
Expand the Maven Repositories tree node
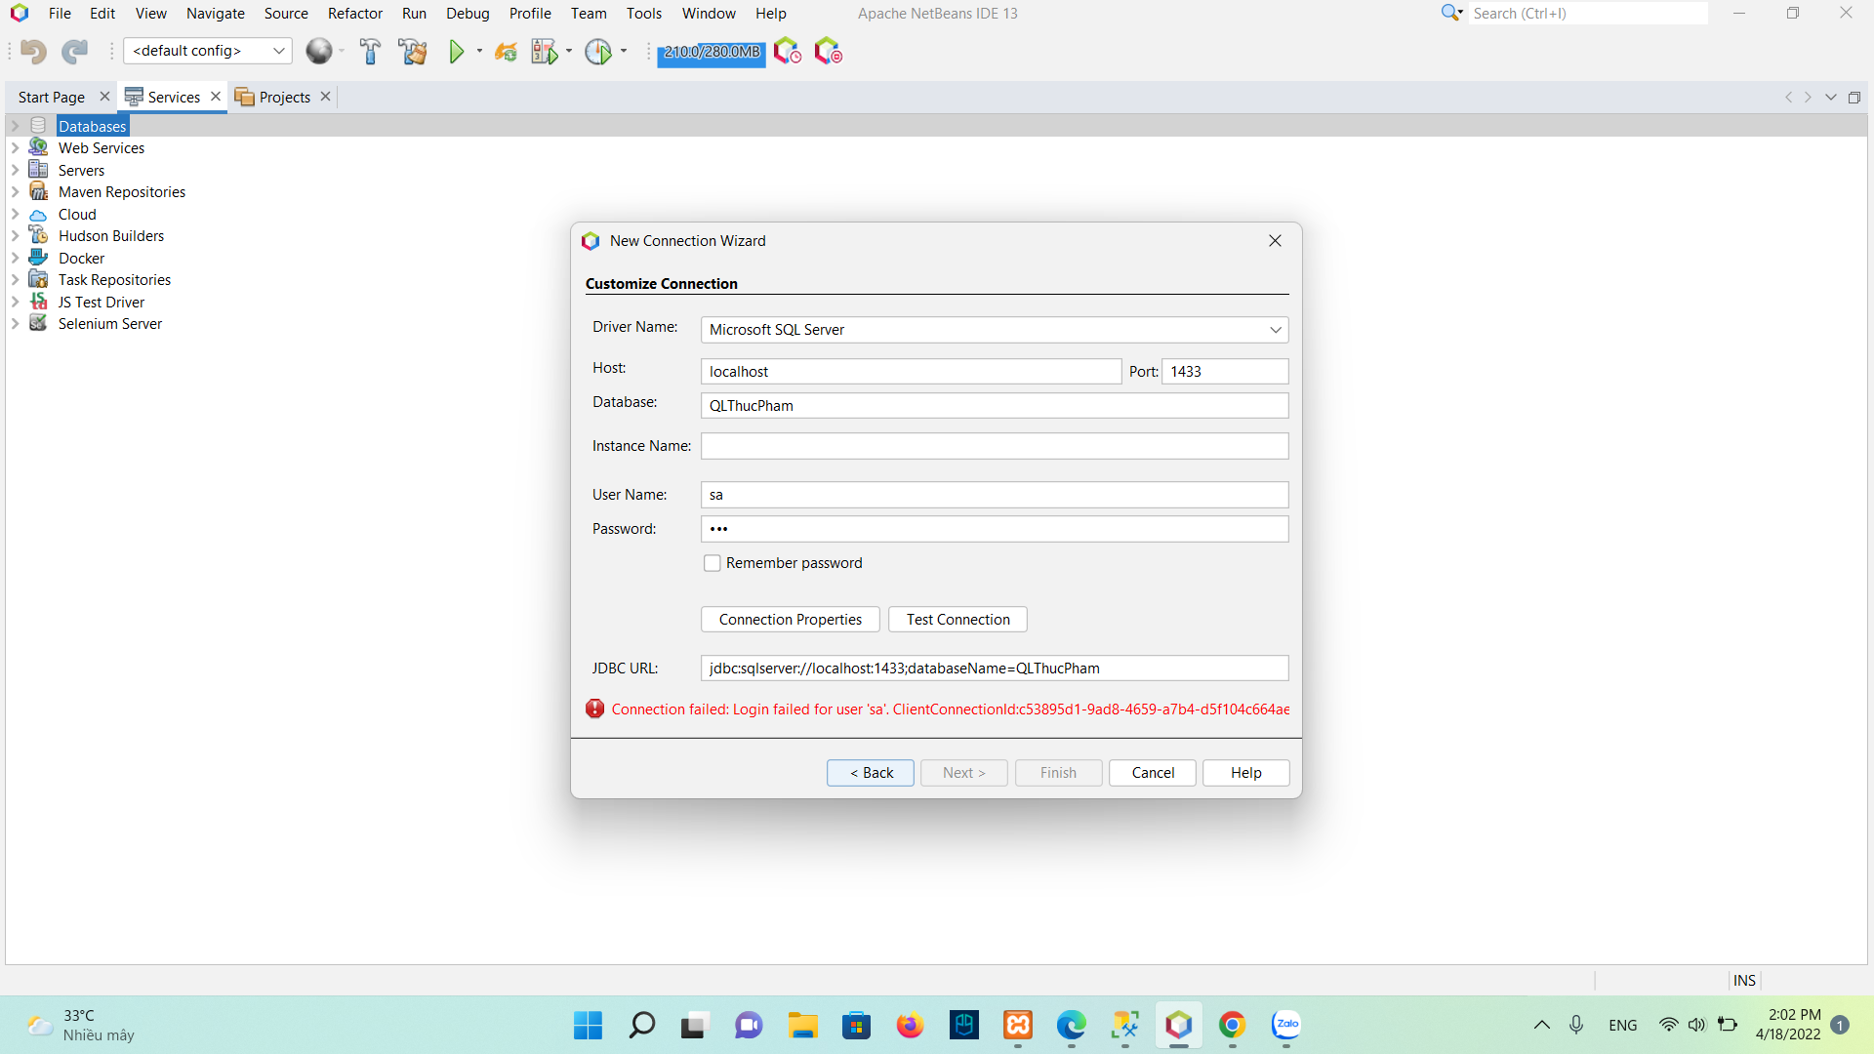(15, 191)
